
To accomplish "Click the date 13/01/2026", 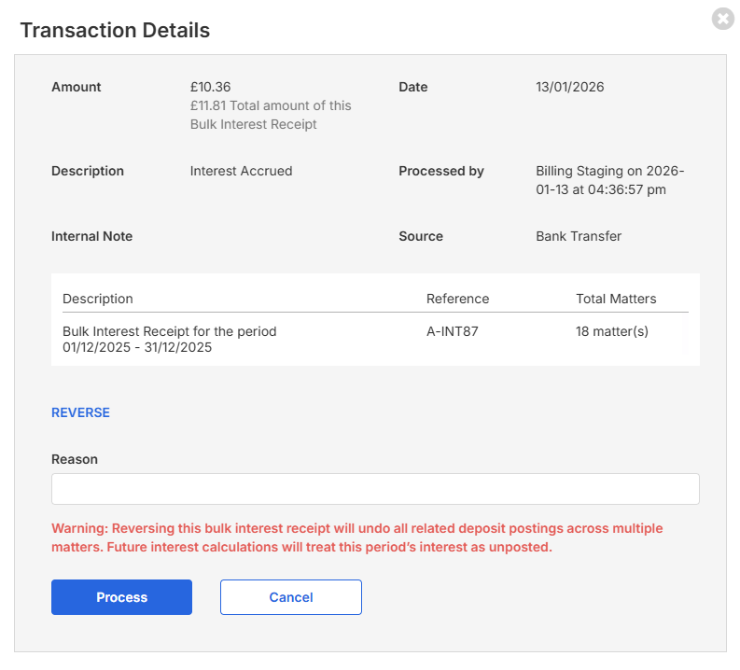I will pyautogui.click(x=569, y=87).
